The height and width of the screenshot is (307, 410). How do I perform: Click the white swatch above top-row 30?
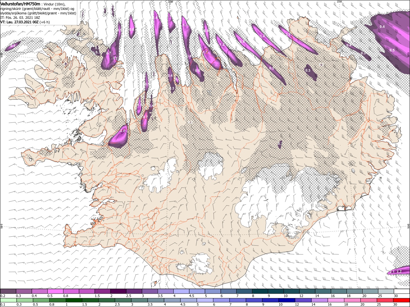(x=402, y=291)
